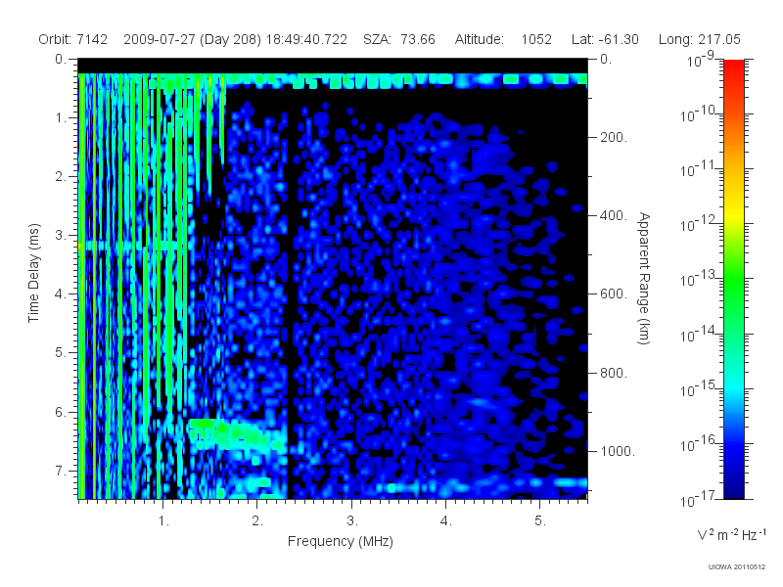The image size is (783, 587).
Task: Click the yellow region of the color bar
Action: pyautogui.click(x=733, y=212)
